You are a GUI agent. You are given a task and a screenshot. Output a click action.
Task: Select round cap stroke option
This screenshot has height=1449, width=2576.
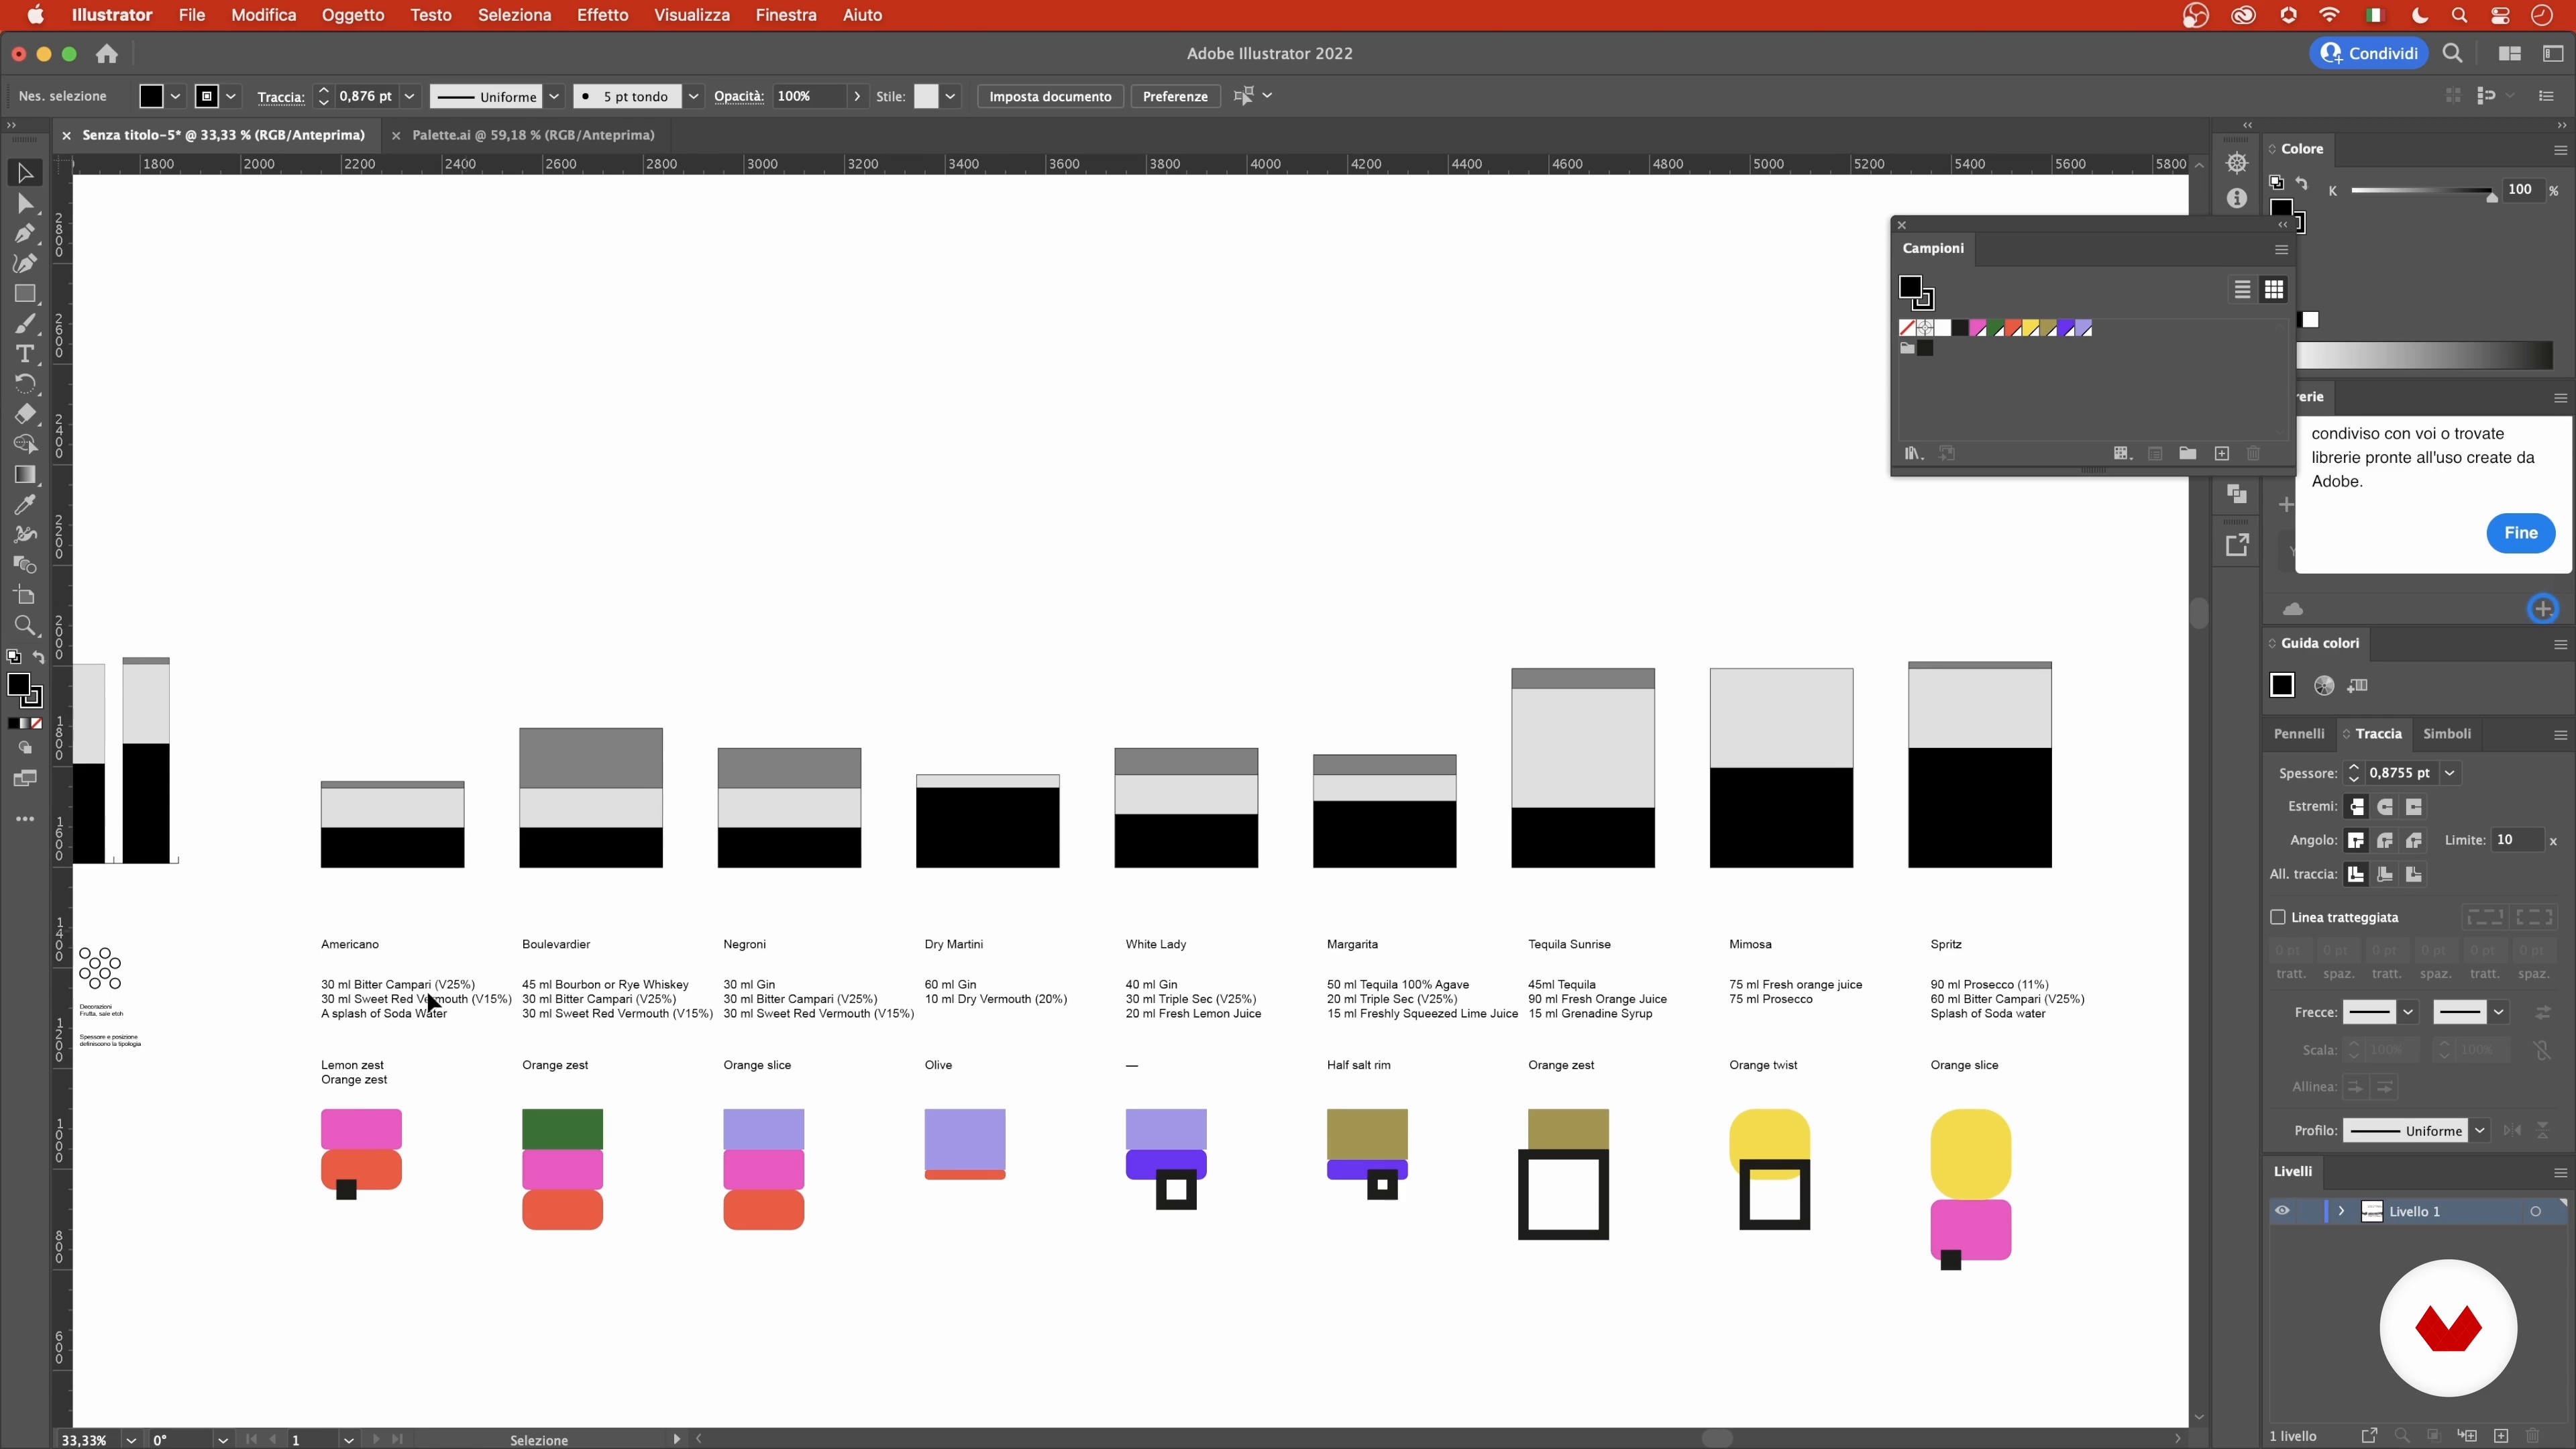(2385, 807)
